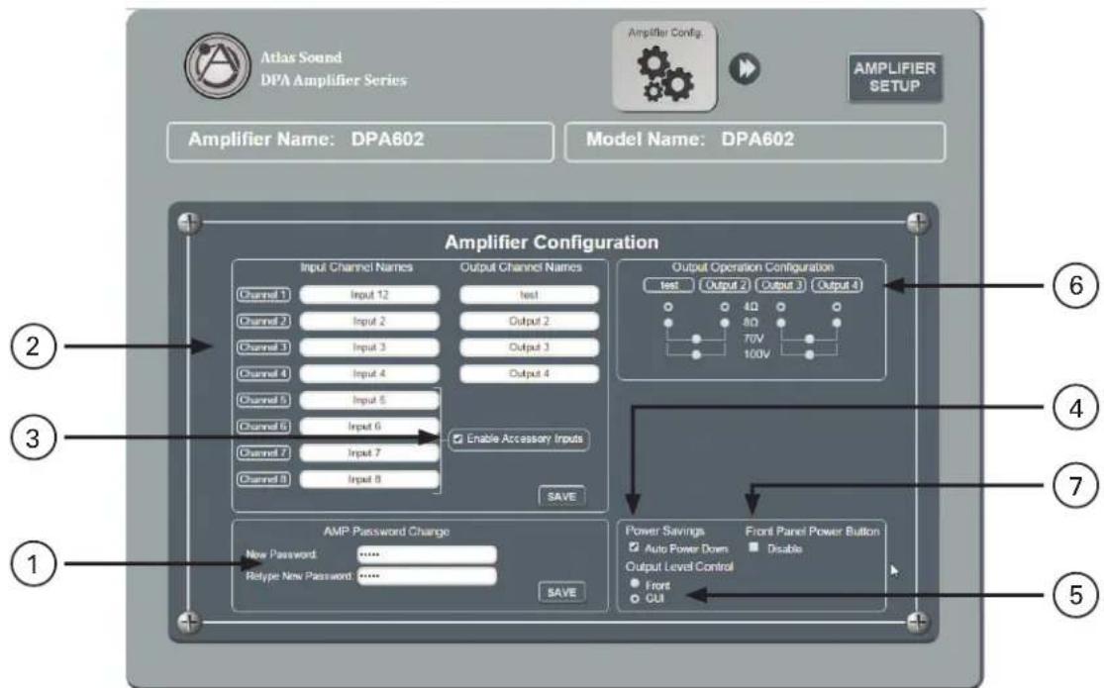Image resolution: width=1104 pixels, height=688 pixels.
Task: Click the Output Level Control label
Action: coord(679,566)
